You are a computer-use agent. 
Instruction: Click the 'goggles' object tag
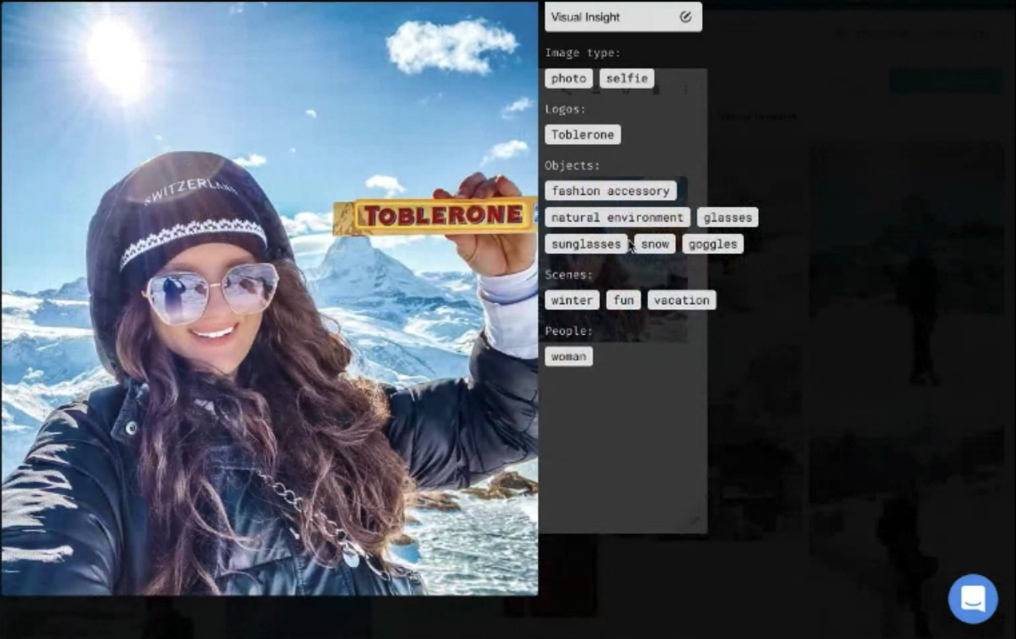[713, 244]
